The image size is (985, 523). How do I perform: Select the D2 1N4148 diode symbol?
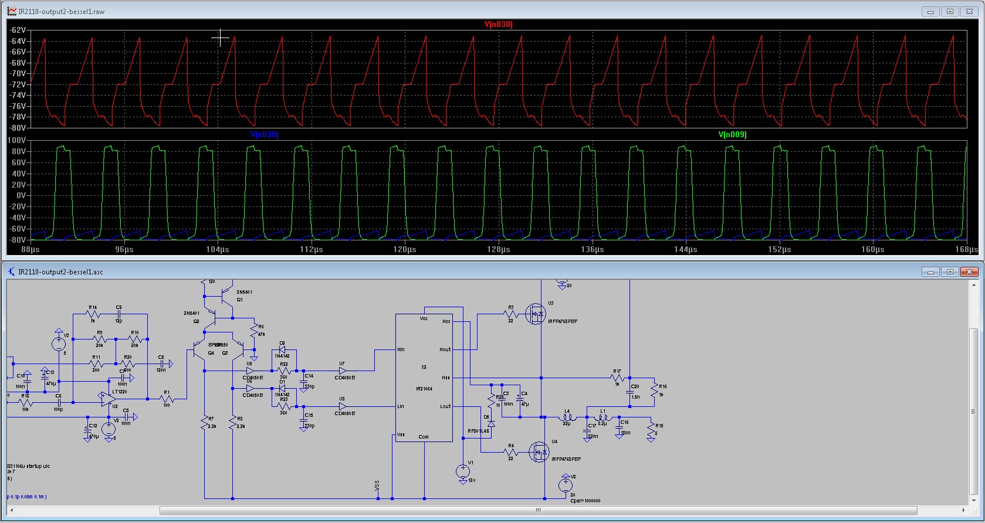[283, 350]
